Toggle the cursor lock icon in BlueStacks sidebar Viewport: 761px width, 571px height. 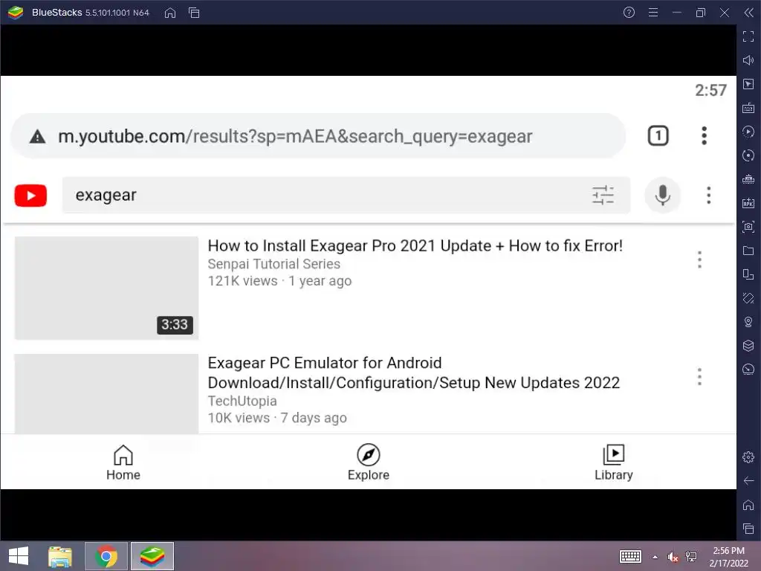748,84
